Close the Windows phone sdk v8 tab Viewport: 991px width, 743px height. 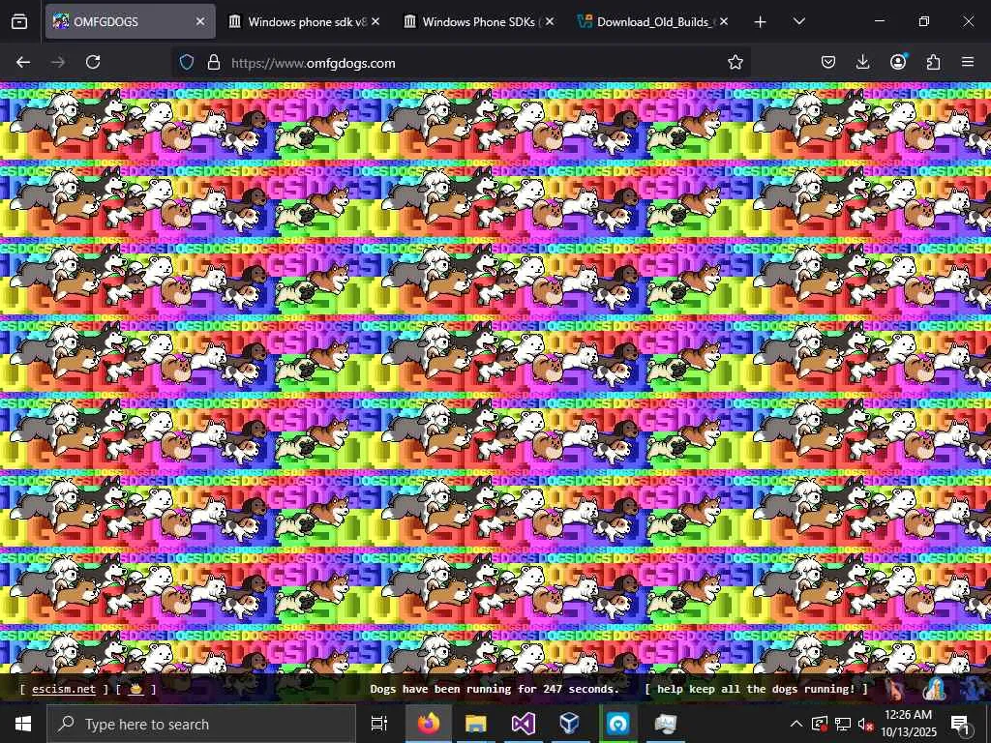click(375, 21)
